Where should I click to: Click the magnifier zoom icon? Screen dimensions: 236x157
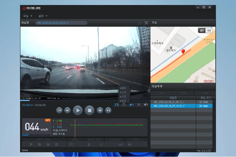(x=124, y=105)
